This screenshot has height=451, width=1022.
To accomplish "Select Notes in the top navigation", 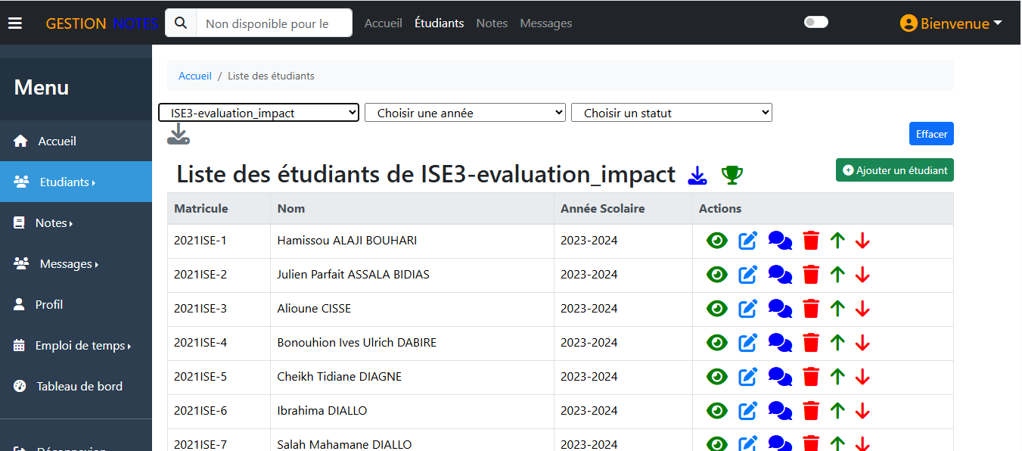I will 492,23.
